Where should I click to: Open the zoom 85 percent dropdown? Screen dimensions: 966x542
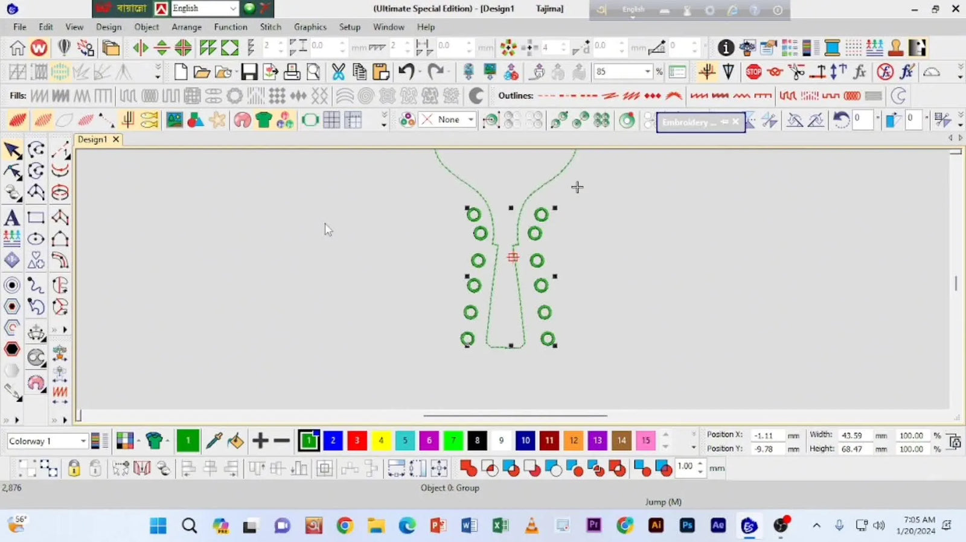pyautogui.click(x=648, y=72)
